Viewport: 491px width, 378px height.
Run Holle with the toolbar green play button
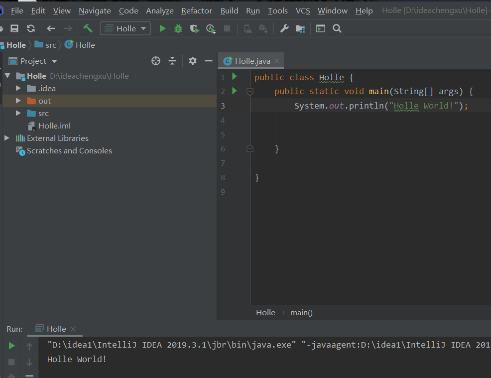click(x=162, y=28)
